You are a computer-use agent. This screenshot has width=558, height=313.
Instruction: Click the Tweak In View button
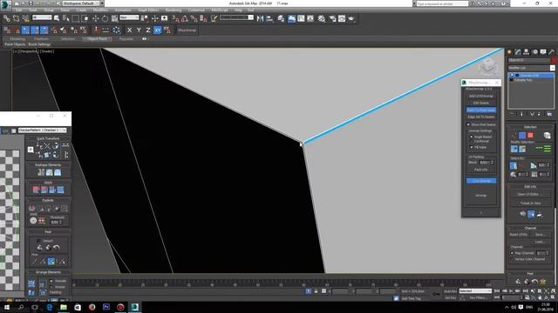[x=530, y=203]
